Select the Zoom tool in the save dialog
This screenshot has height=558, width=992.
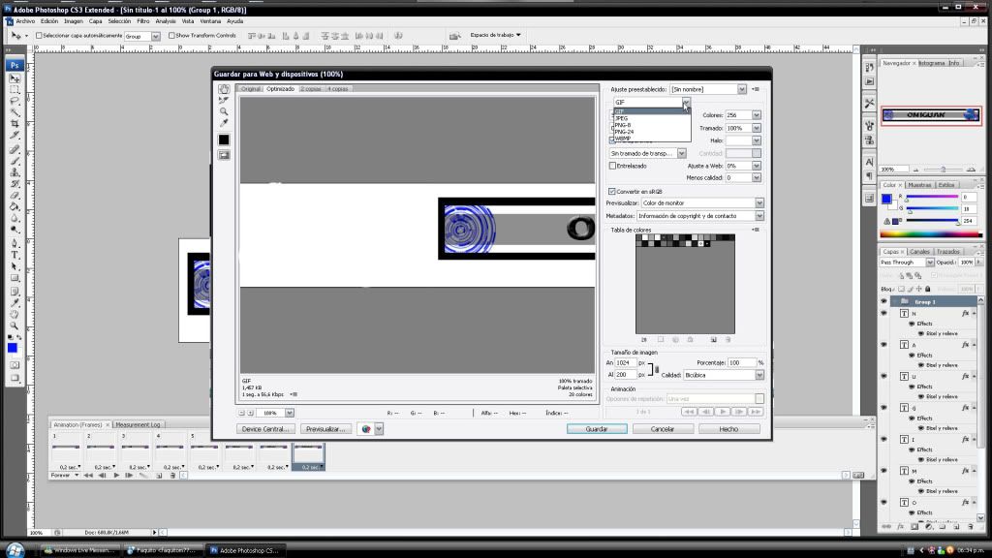224,111
